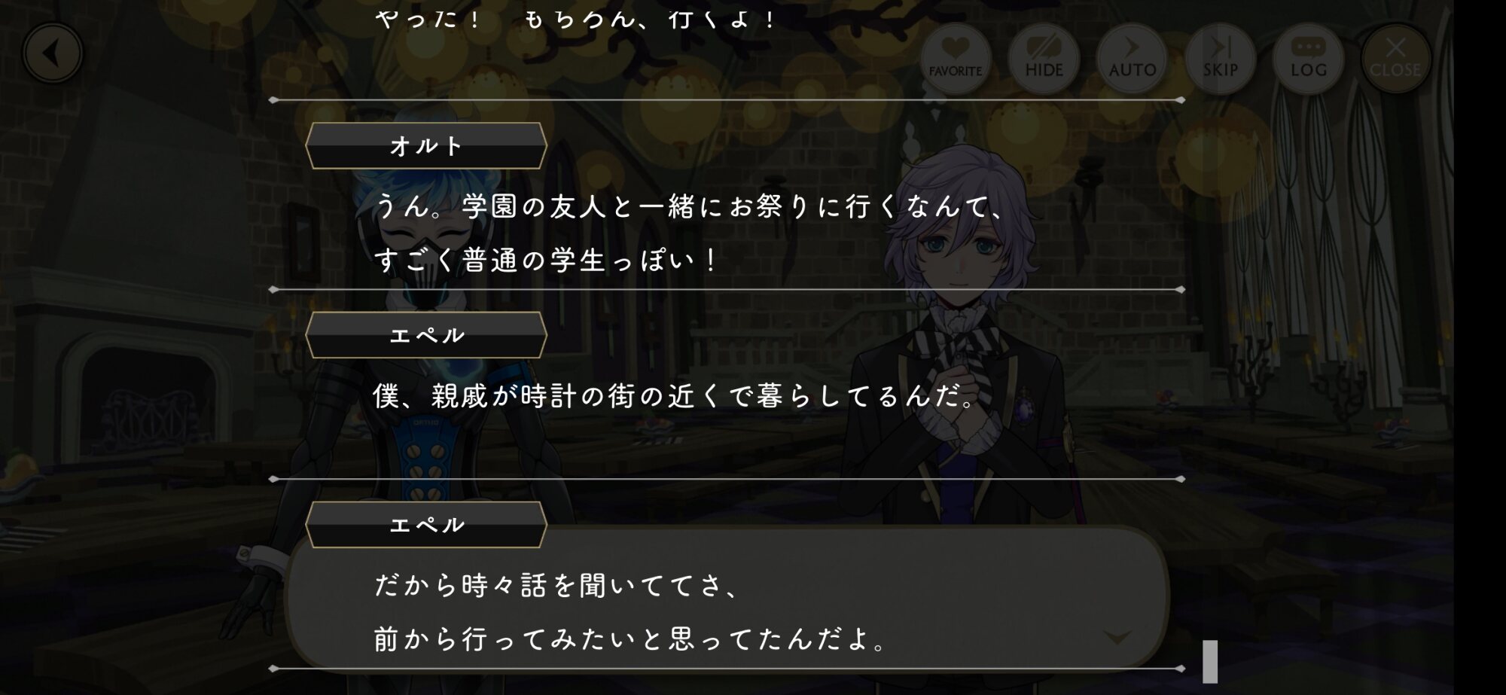This screenshot has height=695, width=1506.
Task: Click the top line やった！もちろん、行くよ！
Action: pos(576,18)
